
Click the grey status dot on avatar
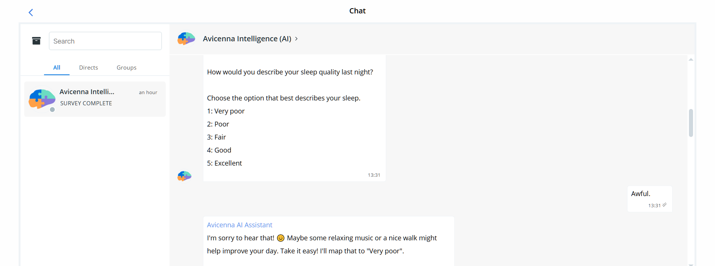tap(53, 109)
